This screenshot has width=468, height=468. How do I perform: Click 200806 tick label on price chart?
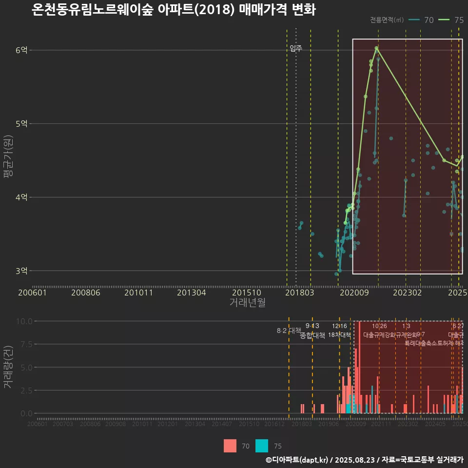point(86,292)
